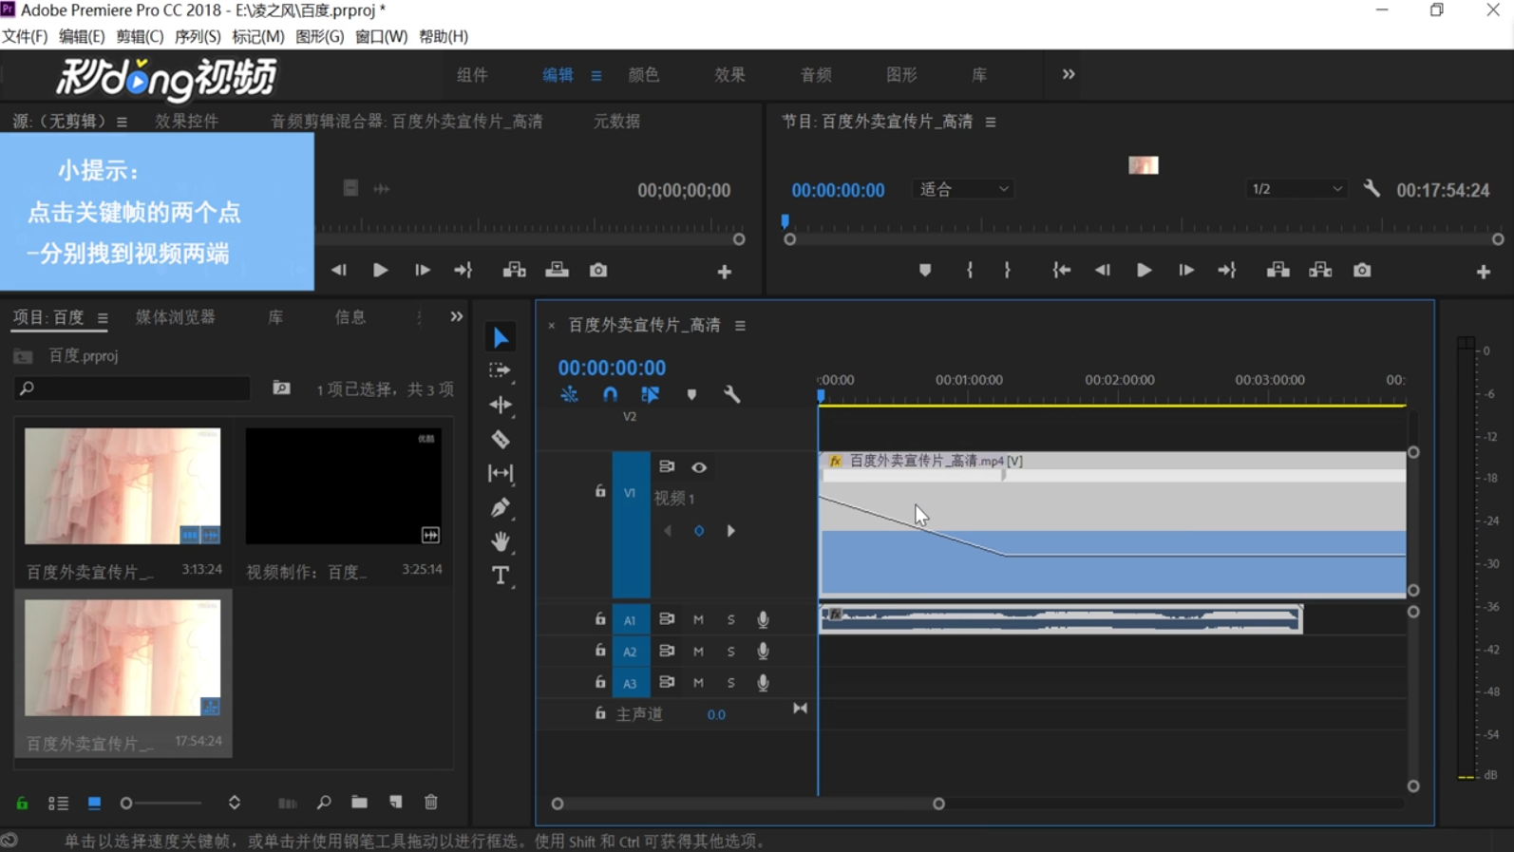Select the 视频制作 black thumbnail clip
The height and width of the screenshot is (852, 1514).
tap(344, 486)
